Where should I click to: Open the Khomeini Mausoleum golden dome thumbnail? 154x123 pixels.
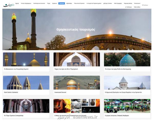26,59
